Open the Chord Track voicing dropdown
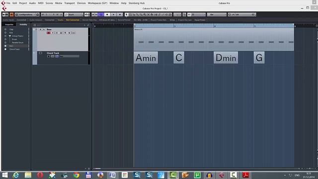The image size is (318, 179). [69, 56]
